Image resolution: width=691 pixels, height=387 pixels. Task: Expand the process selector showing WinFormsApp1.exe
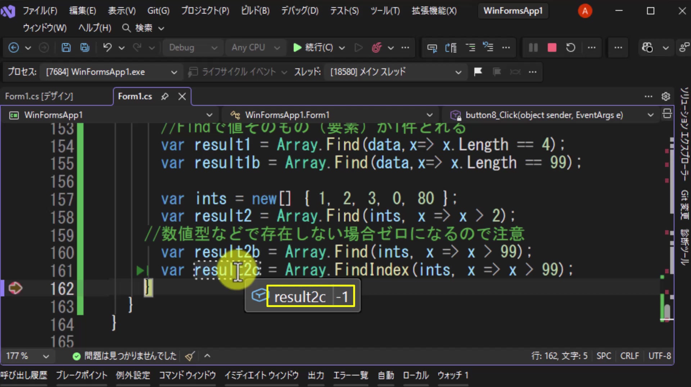click(112, 72)
